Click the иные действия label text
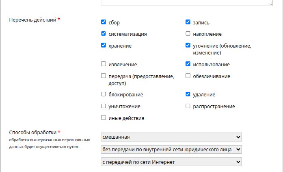283x172 pixels. coord(126,118)
